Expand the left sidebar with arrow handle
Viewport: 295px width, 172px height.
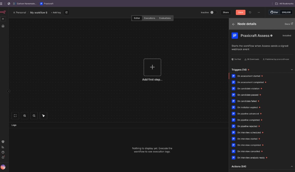tap(8, 91)
